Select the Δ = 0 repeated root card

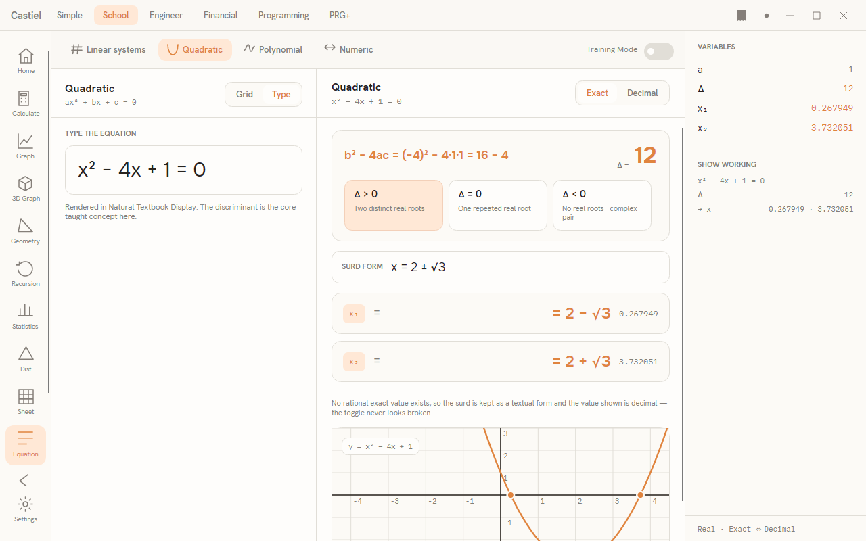(x=498, y=205)
